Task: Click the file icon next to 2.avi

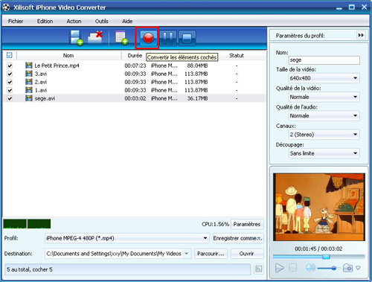Action: (29, 82)
